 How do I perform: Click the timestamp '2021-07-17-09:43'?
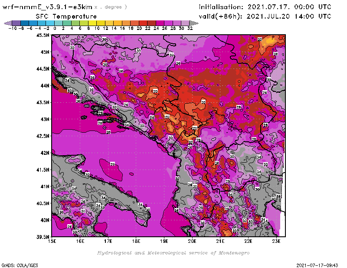[x=317, y=265]
